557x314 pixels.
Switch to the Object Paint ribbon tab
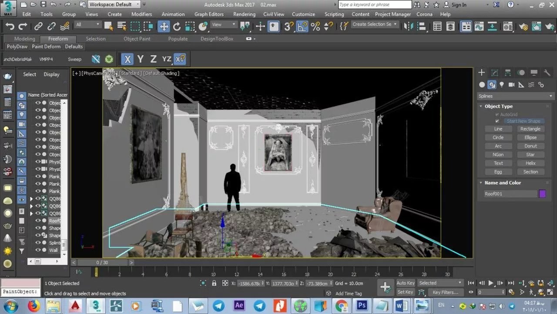[x=137, y=39]
